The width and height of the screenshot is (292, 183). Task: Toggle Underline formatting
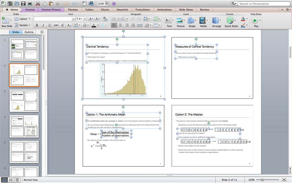[x=50, y=25]
